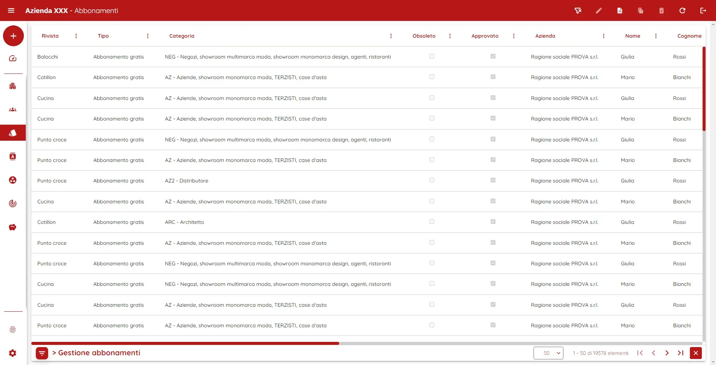The width and height of the screenshot is (716, 365).
Task: Click the 1 - 50 di 19578 elementi text
Action: click(601, 353)
